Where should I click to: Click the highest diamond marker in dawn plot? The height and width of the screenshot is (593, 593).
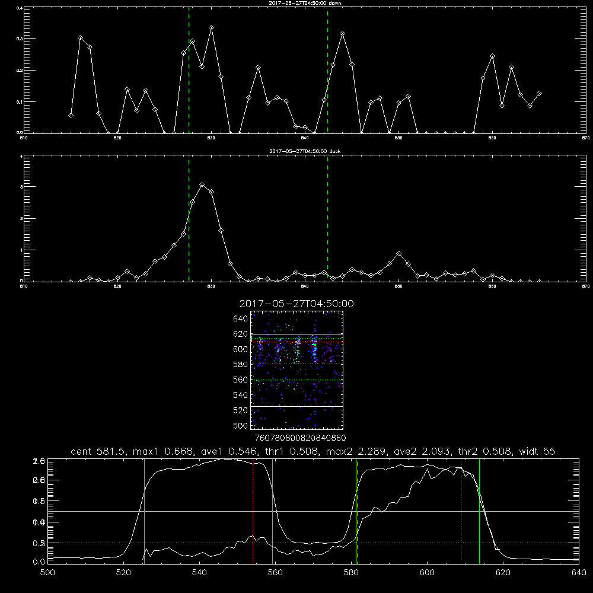coord(212,28)
